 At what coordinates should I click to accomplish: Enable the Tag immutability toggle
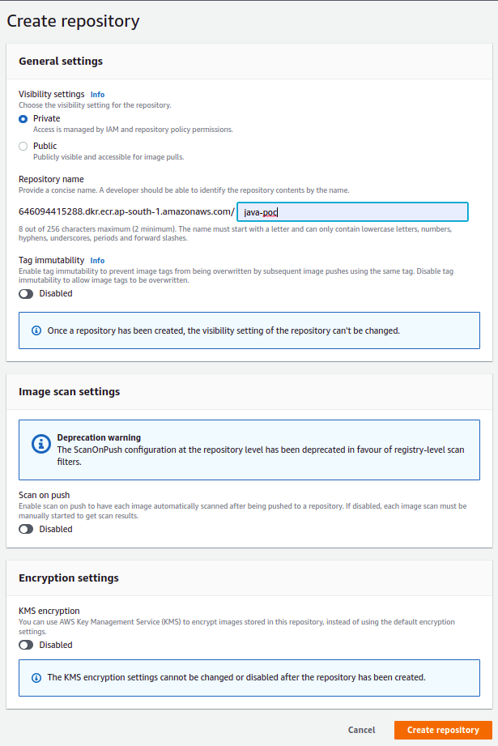[25, 293]
